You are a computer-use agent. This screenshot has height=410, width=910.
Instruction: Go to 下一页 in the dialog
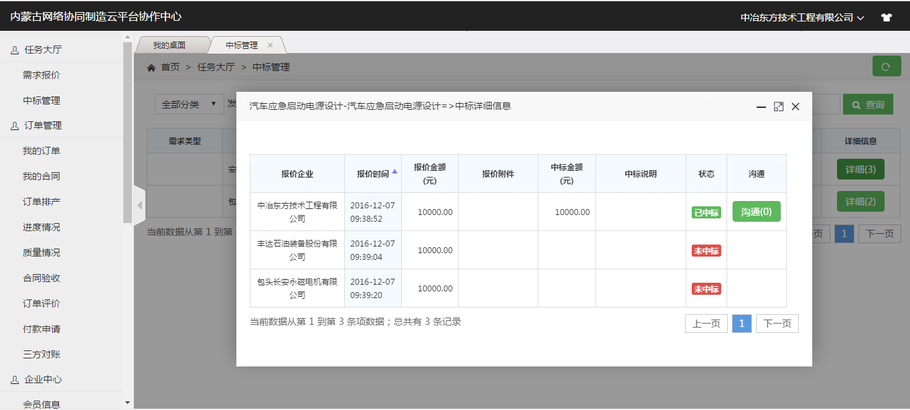[777, 324]
